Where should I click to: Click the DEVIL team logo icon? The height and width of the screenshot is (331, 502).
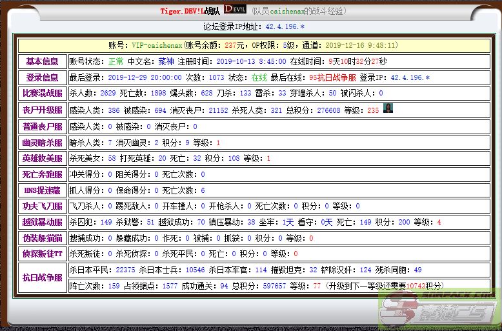[235, 10]
